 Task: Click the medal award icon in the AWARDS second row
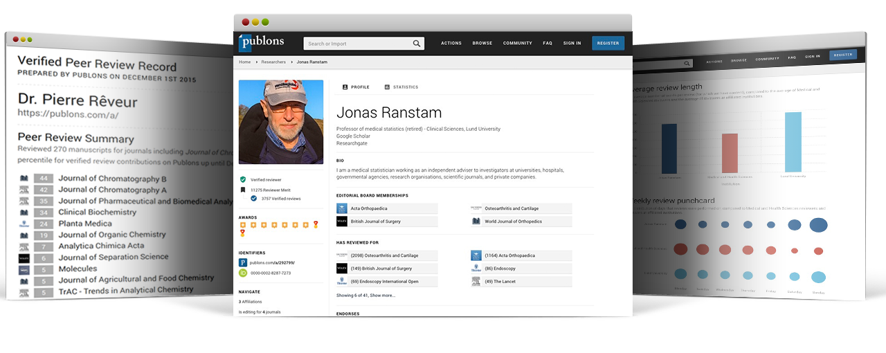tap(243, 233)
